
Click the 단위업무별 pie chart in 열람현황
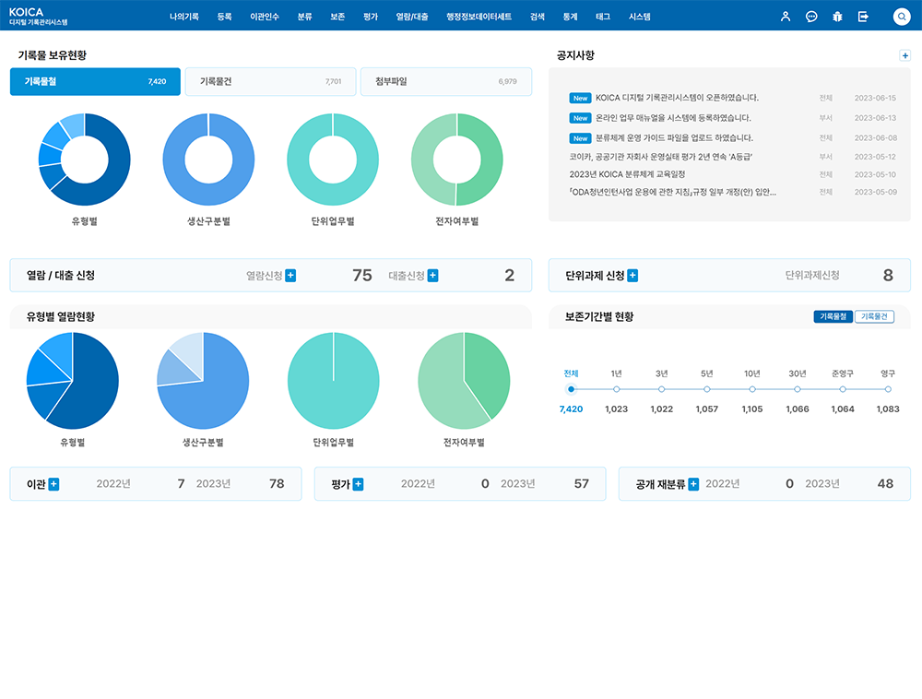pyautogui.click(x=334, y=381)
